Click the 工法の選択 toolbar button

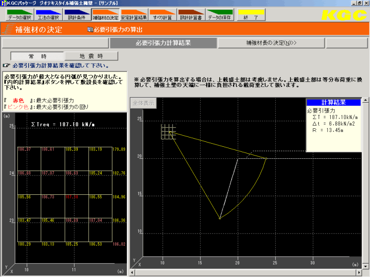click(48, 15)
